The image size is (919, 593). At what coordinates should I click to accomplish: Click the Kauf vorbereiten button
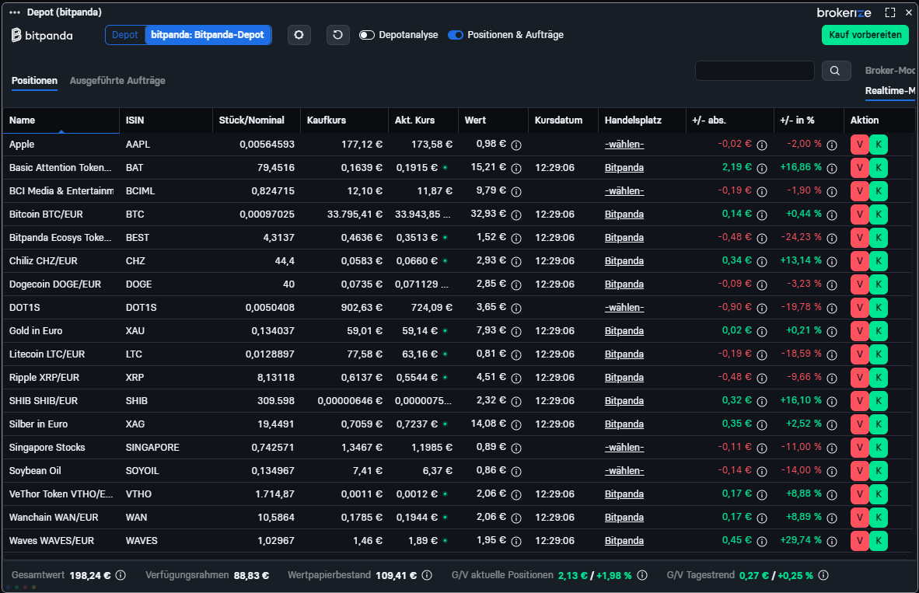click(865, 35)
